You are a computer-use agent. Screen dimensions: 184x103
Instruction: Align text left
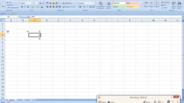point(47,7)
